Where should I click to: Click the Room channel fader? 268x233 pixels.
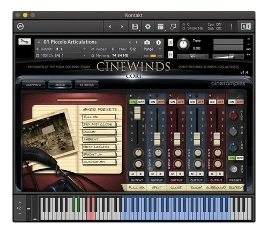(x=197, y=139)
